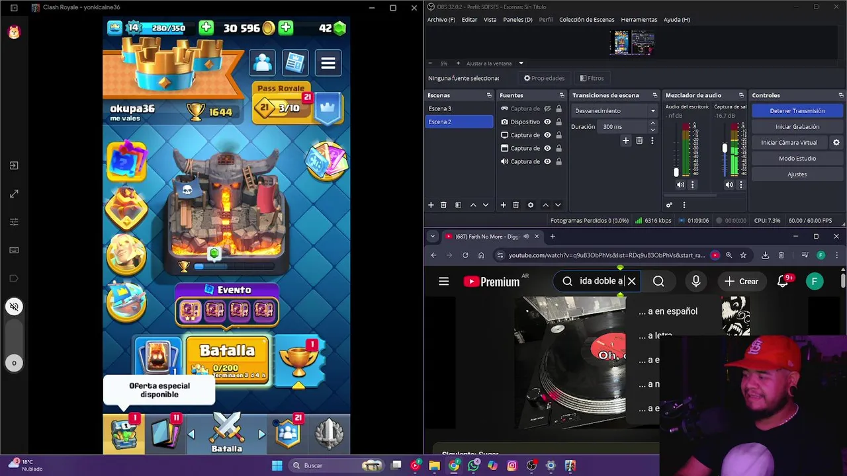Delete the scene transition with the trash icon
This screenshot has height=476, width=847.
point(639,140)
